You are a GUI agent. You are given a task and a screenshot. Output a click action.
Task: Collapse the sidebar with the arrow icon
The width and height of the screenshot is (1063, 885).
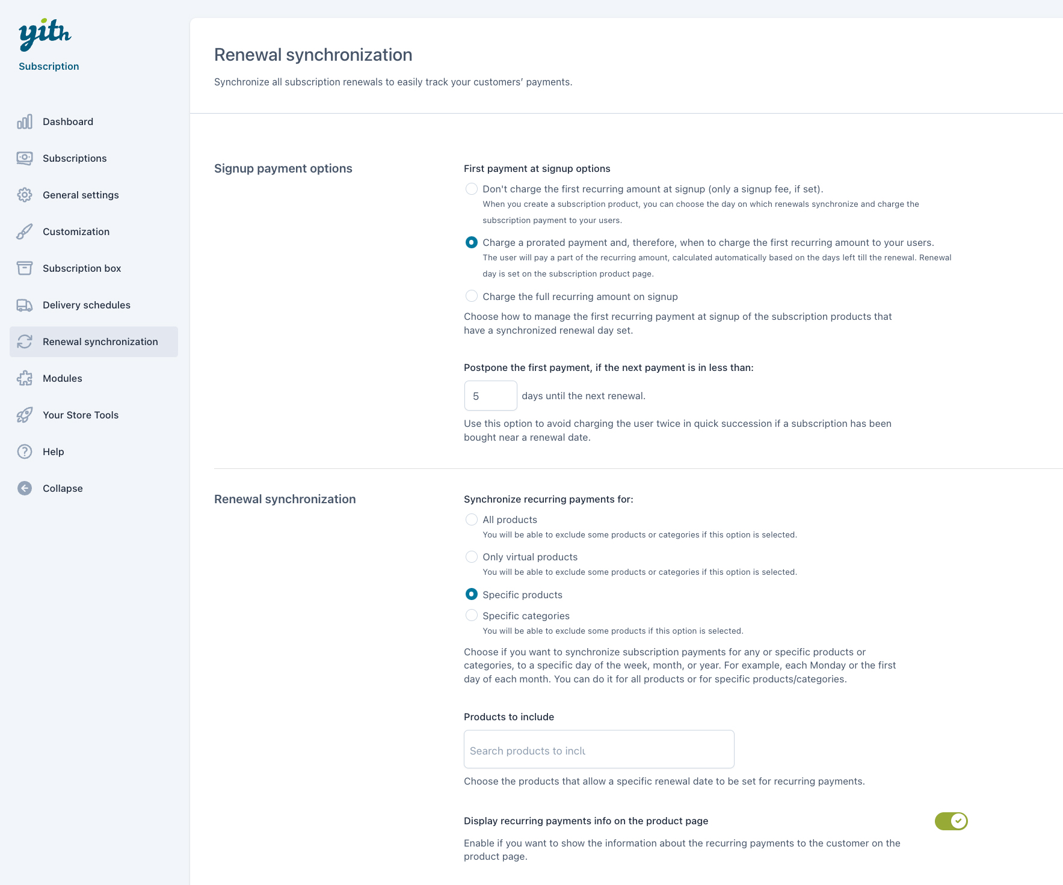click(x=25, y=489)
